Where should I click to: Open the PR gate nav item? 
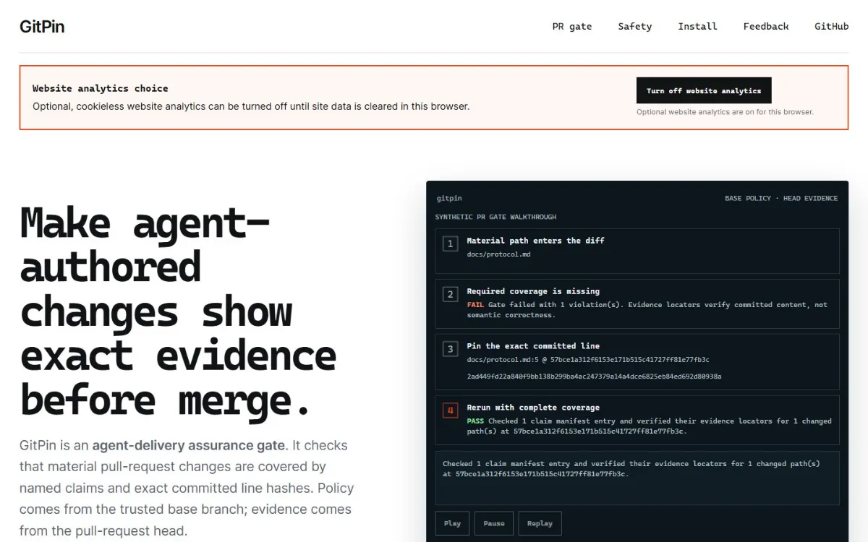[572, 27]
